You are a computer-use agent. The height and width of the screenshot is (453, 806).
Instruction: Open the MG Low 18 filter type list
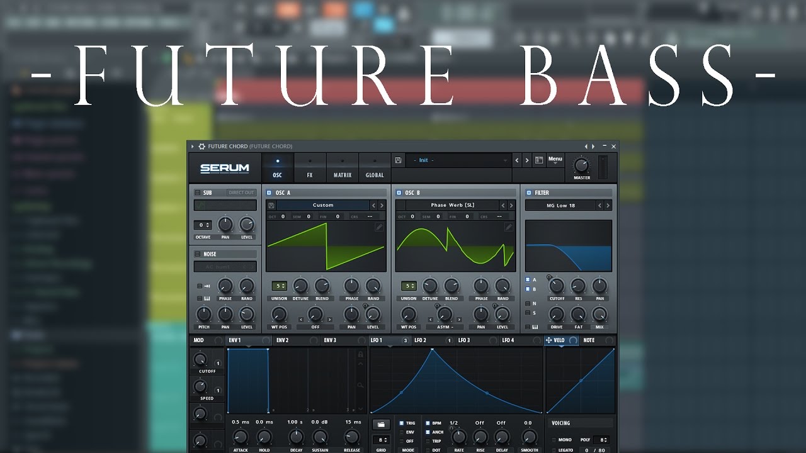(x=560, y=205)
